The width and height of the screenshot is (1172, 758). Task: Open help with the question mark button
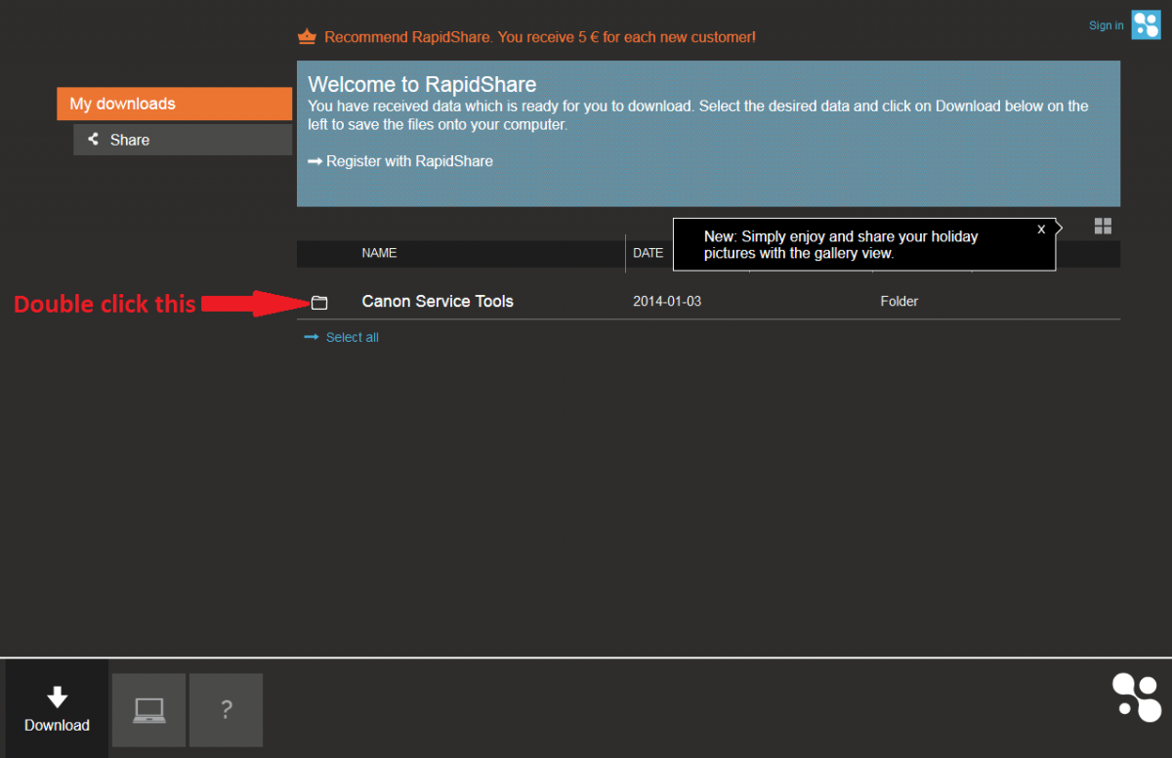pos(227,710)
